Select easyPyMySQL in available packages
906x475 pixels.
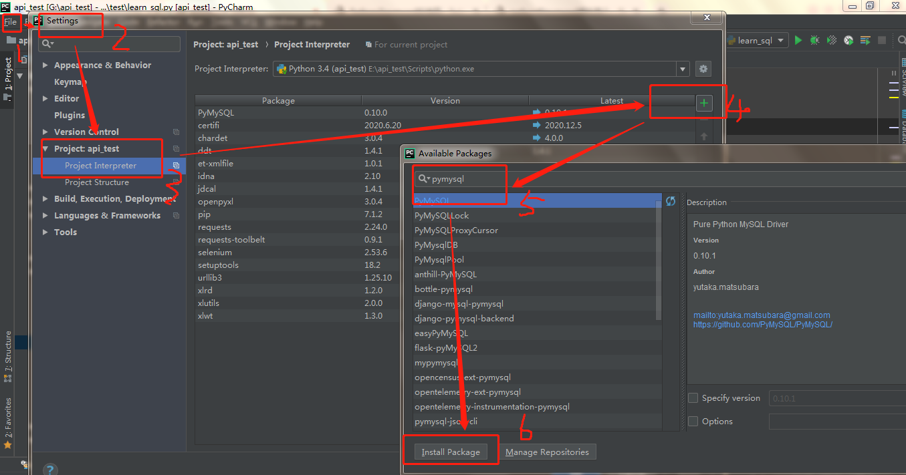[x=441, y=333]
